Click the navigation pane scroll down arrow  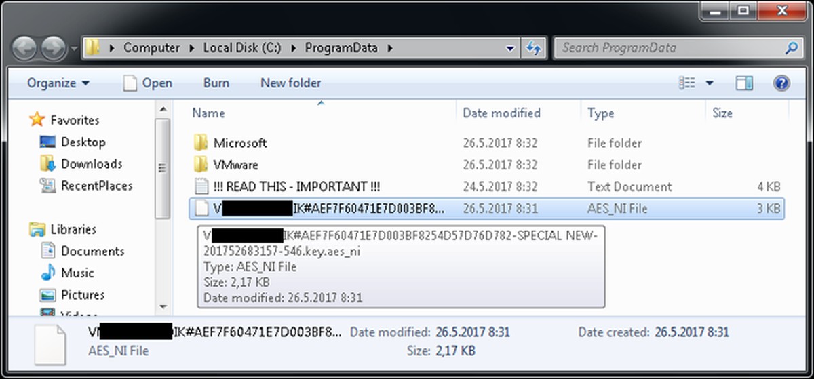click(162, 308)
